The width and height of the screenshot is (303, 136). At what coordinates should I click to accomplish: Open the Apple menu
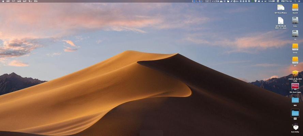pyautogui.click(x=3, y=1)
